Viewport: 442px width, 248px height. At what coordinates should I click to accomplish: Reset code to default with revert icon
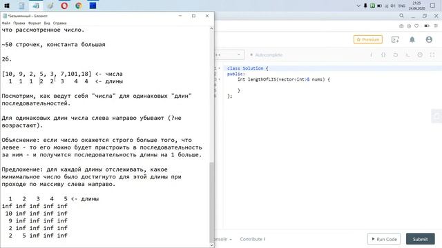coord(396,55)
